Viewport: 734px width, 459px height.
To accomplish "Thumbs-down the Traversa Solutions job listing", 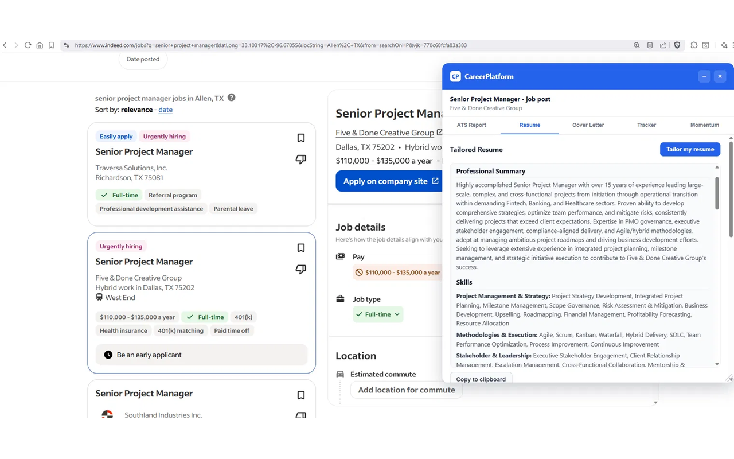I will (x=300, y=160).
